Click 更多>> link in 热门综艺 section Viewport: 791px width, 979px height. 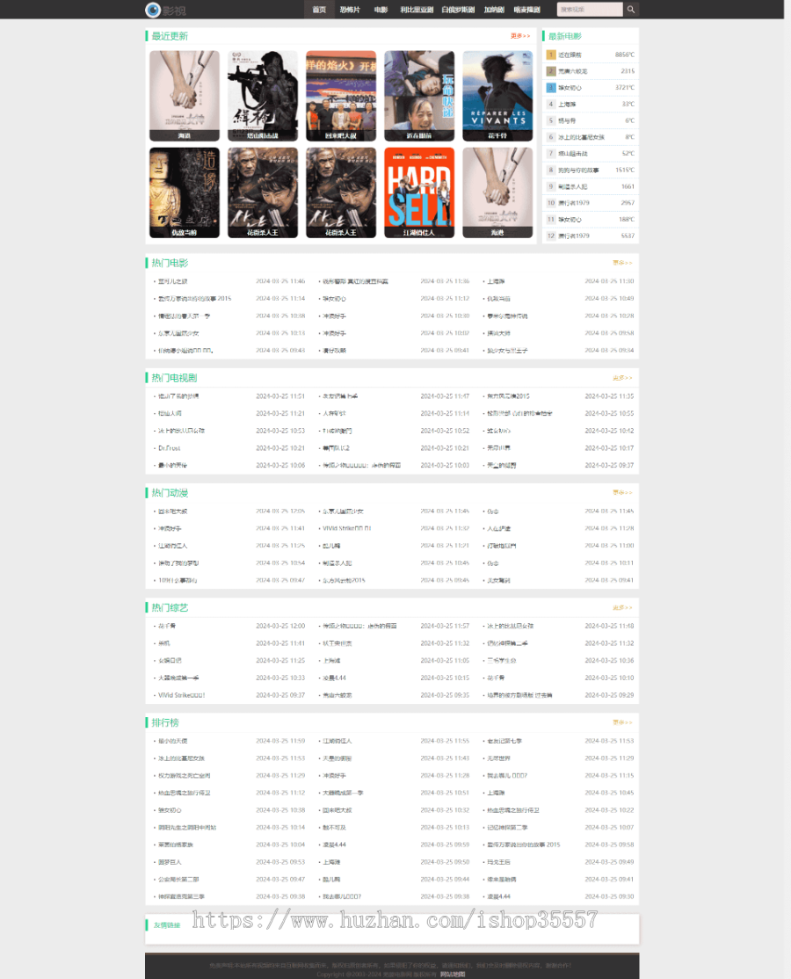[x=622, y=607]
